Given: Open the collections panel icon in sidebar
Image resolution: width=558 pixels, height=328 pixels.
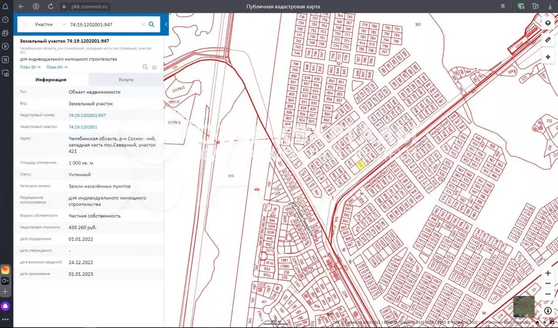Looking at the screenshot, I should click(5, 33).
